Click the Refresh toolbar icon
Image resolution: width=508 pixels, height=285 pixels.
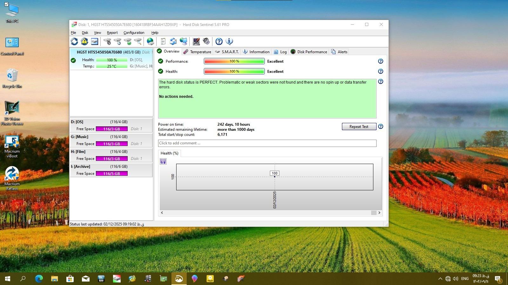point(74,41)
